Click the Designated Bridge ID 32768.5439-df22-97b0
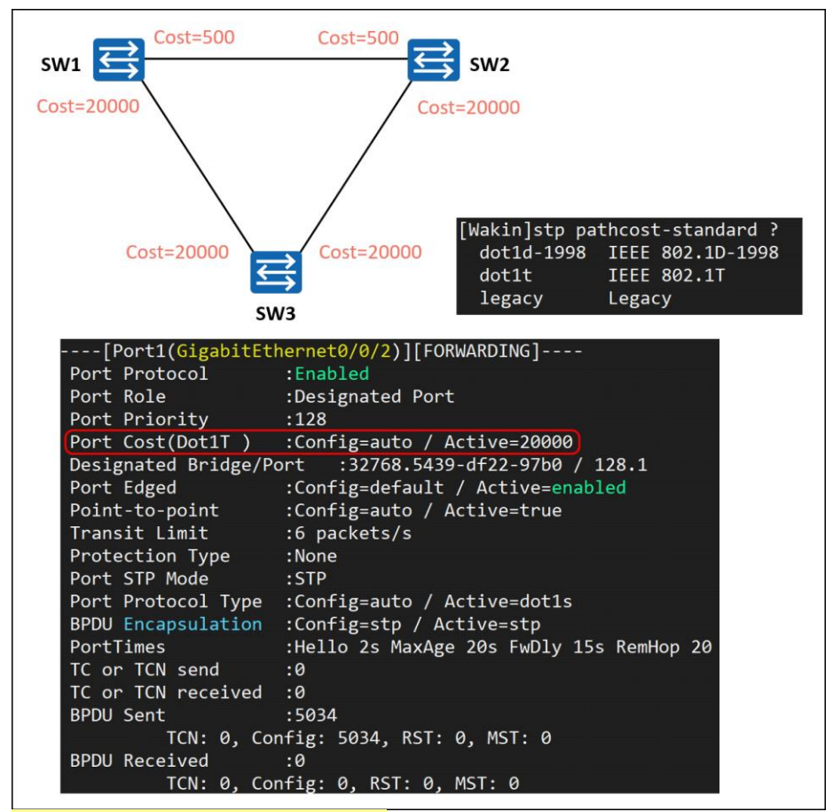 pyautogui.click(x=455, y=465)
